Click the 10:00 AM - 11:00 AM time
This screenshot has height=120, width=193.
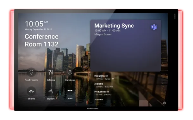pos(107,31)
